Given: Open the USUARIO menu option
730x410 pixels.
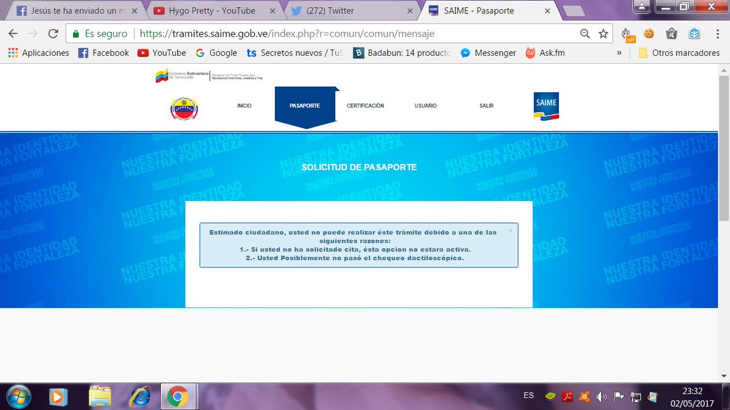Looking at the screenshot, I should (425, 105).
